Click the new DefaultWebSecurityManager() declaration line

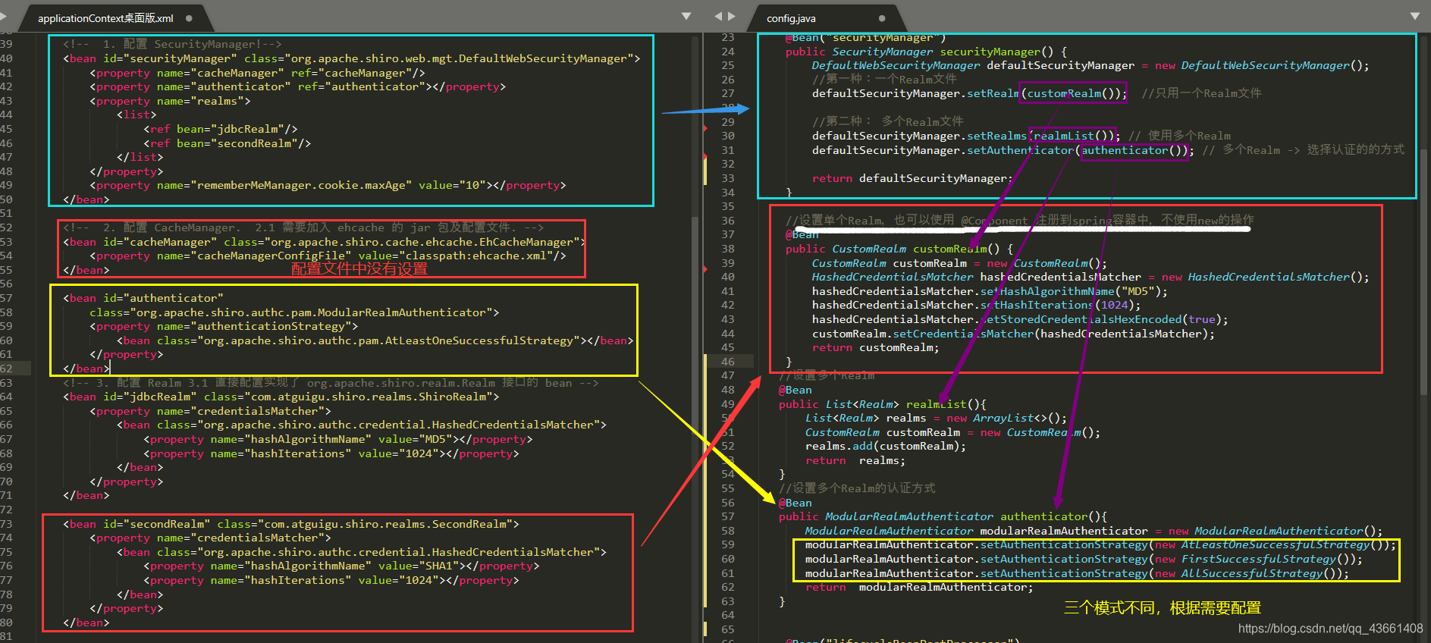[x=1091, y=65]
